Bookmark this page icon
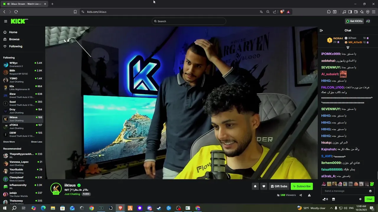Viewport: 378px width, 212px height. [75, 12]
